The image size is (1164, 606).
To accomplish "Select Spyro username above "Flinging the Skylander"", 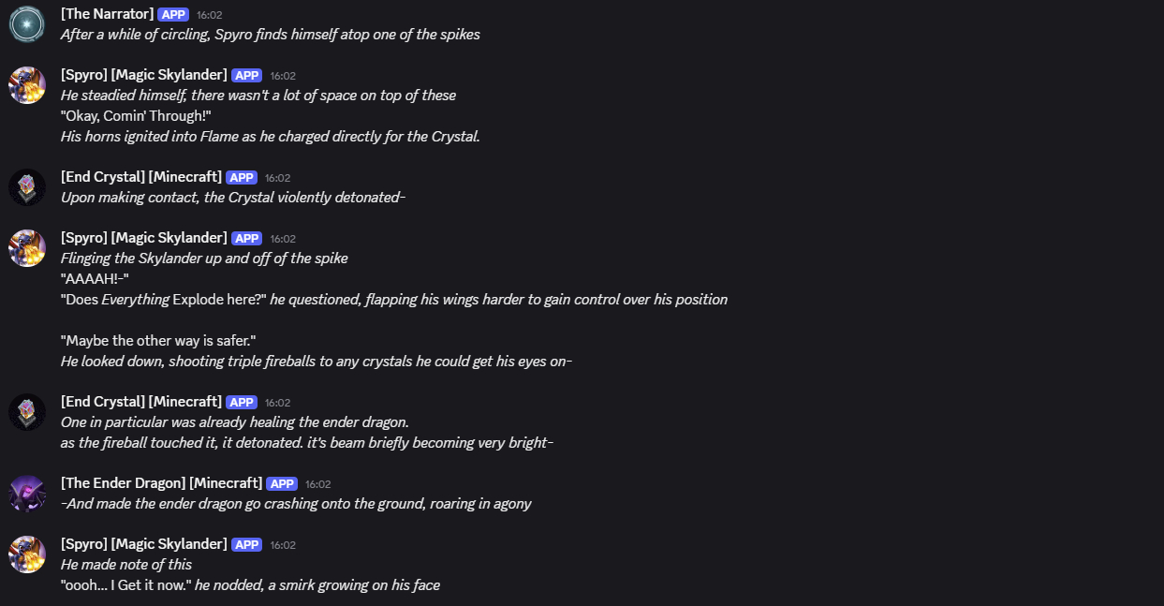I will (143, 238).
